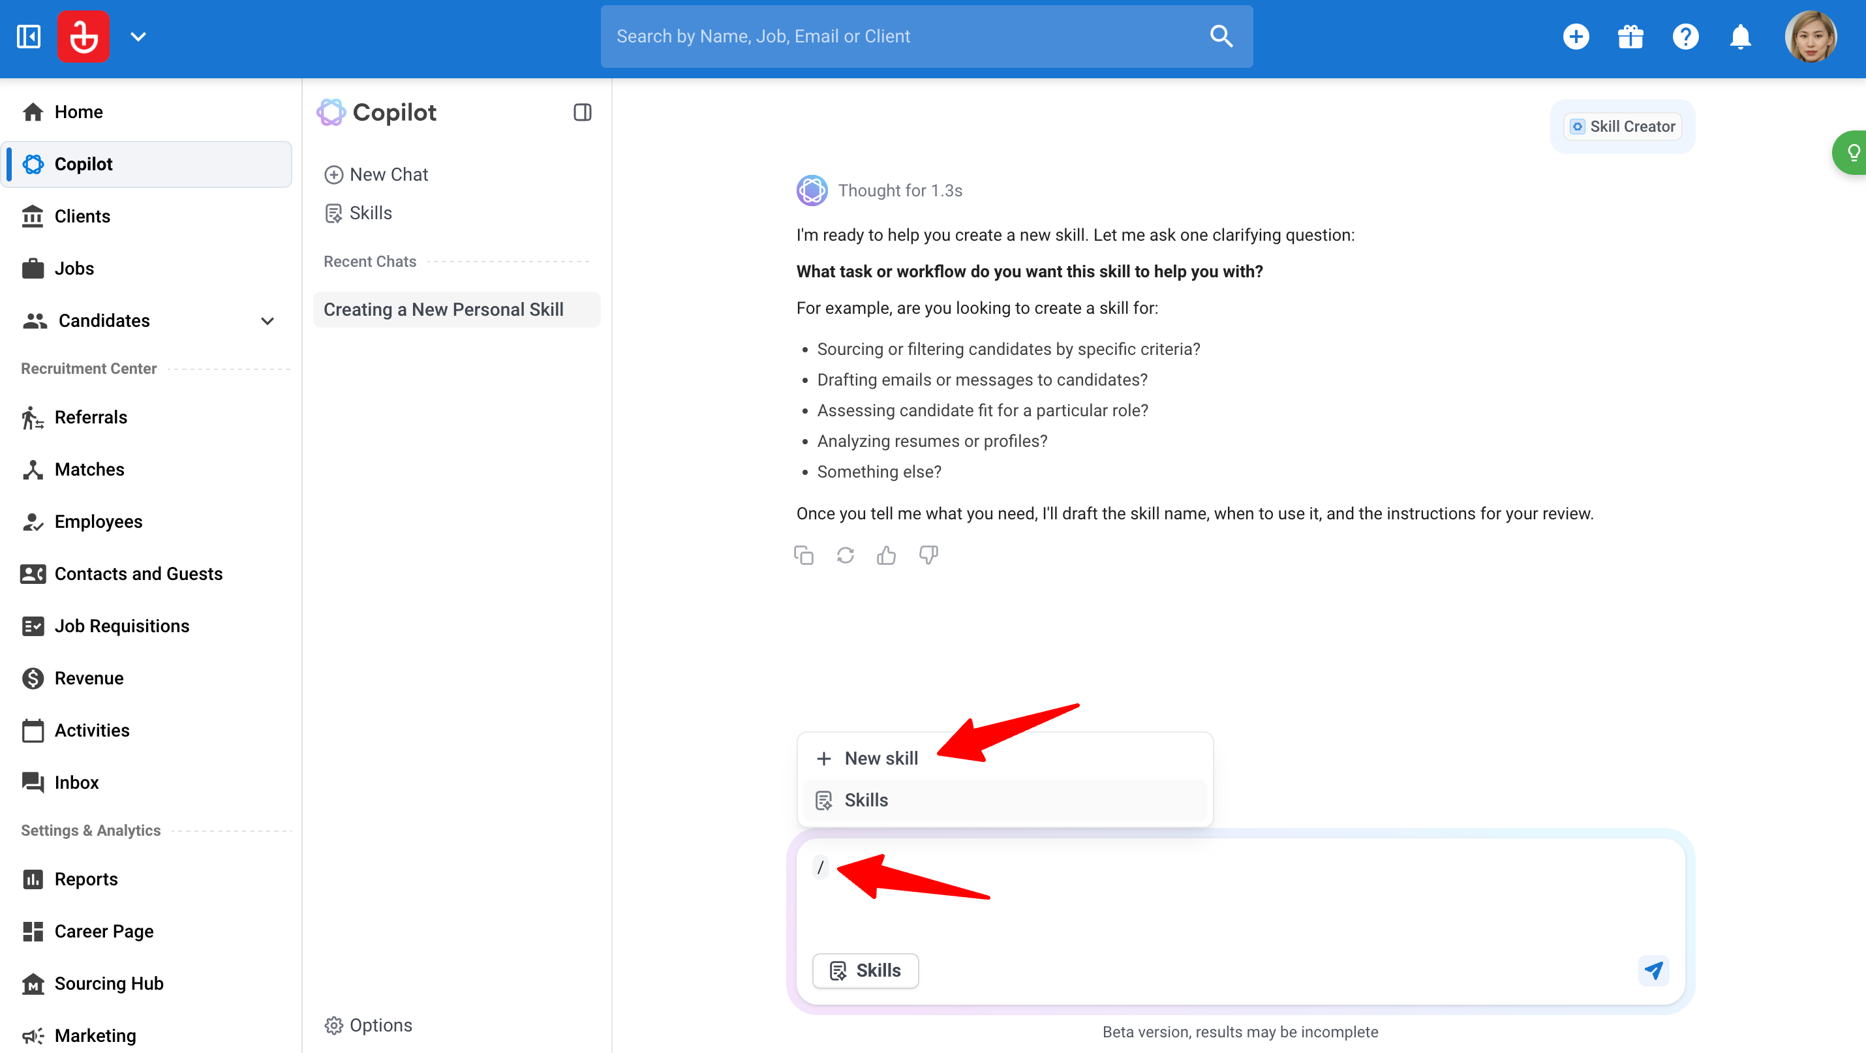Regenerate the Copilot response
This screenshot has height=1053, width=1866.
click(x=846, y=555)
